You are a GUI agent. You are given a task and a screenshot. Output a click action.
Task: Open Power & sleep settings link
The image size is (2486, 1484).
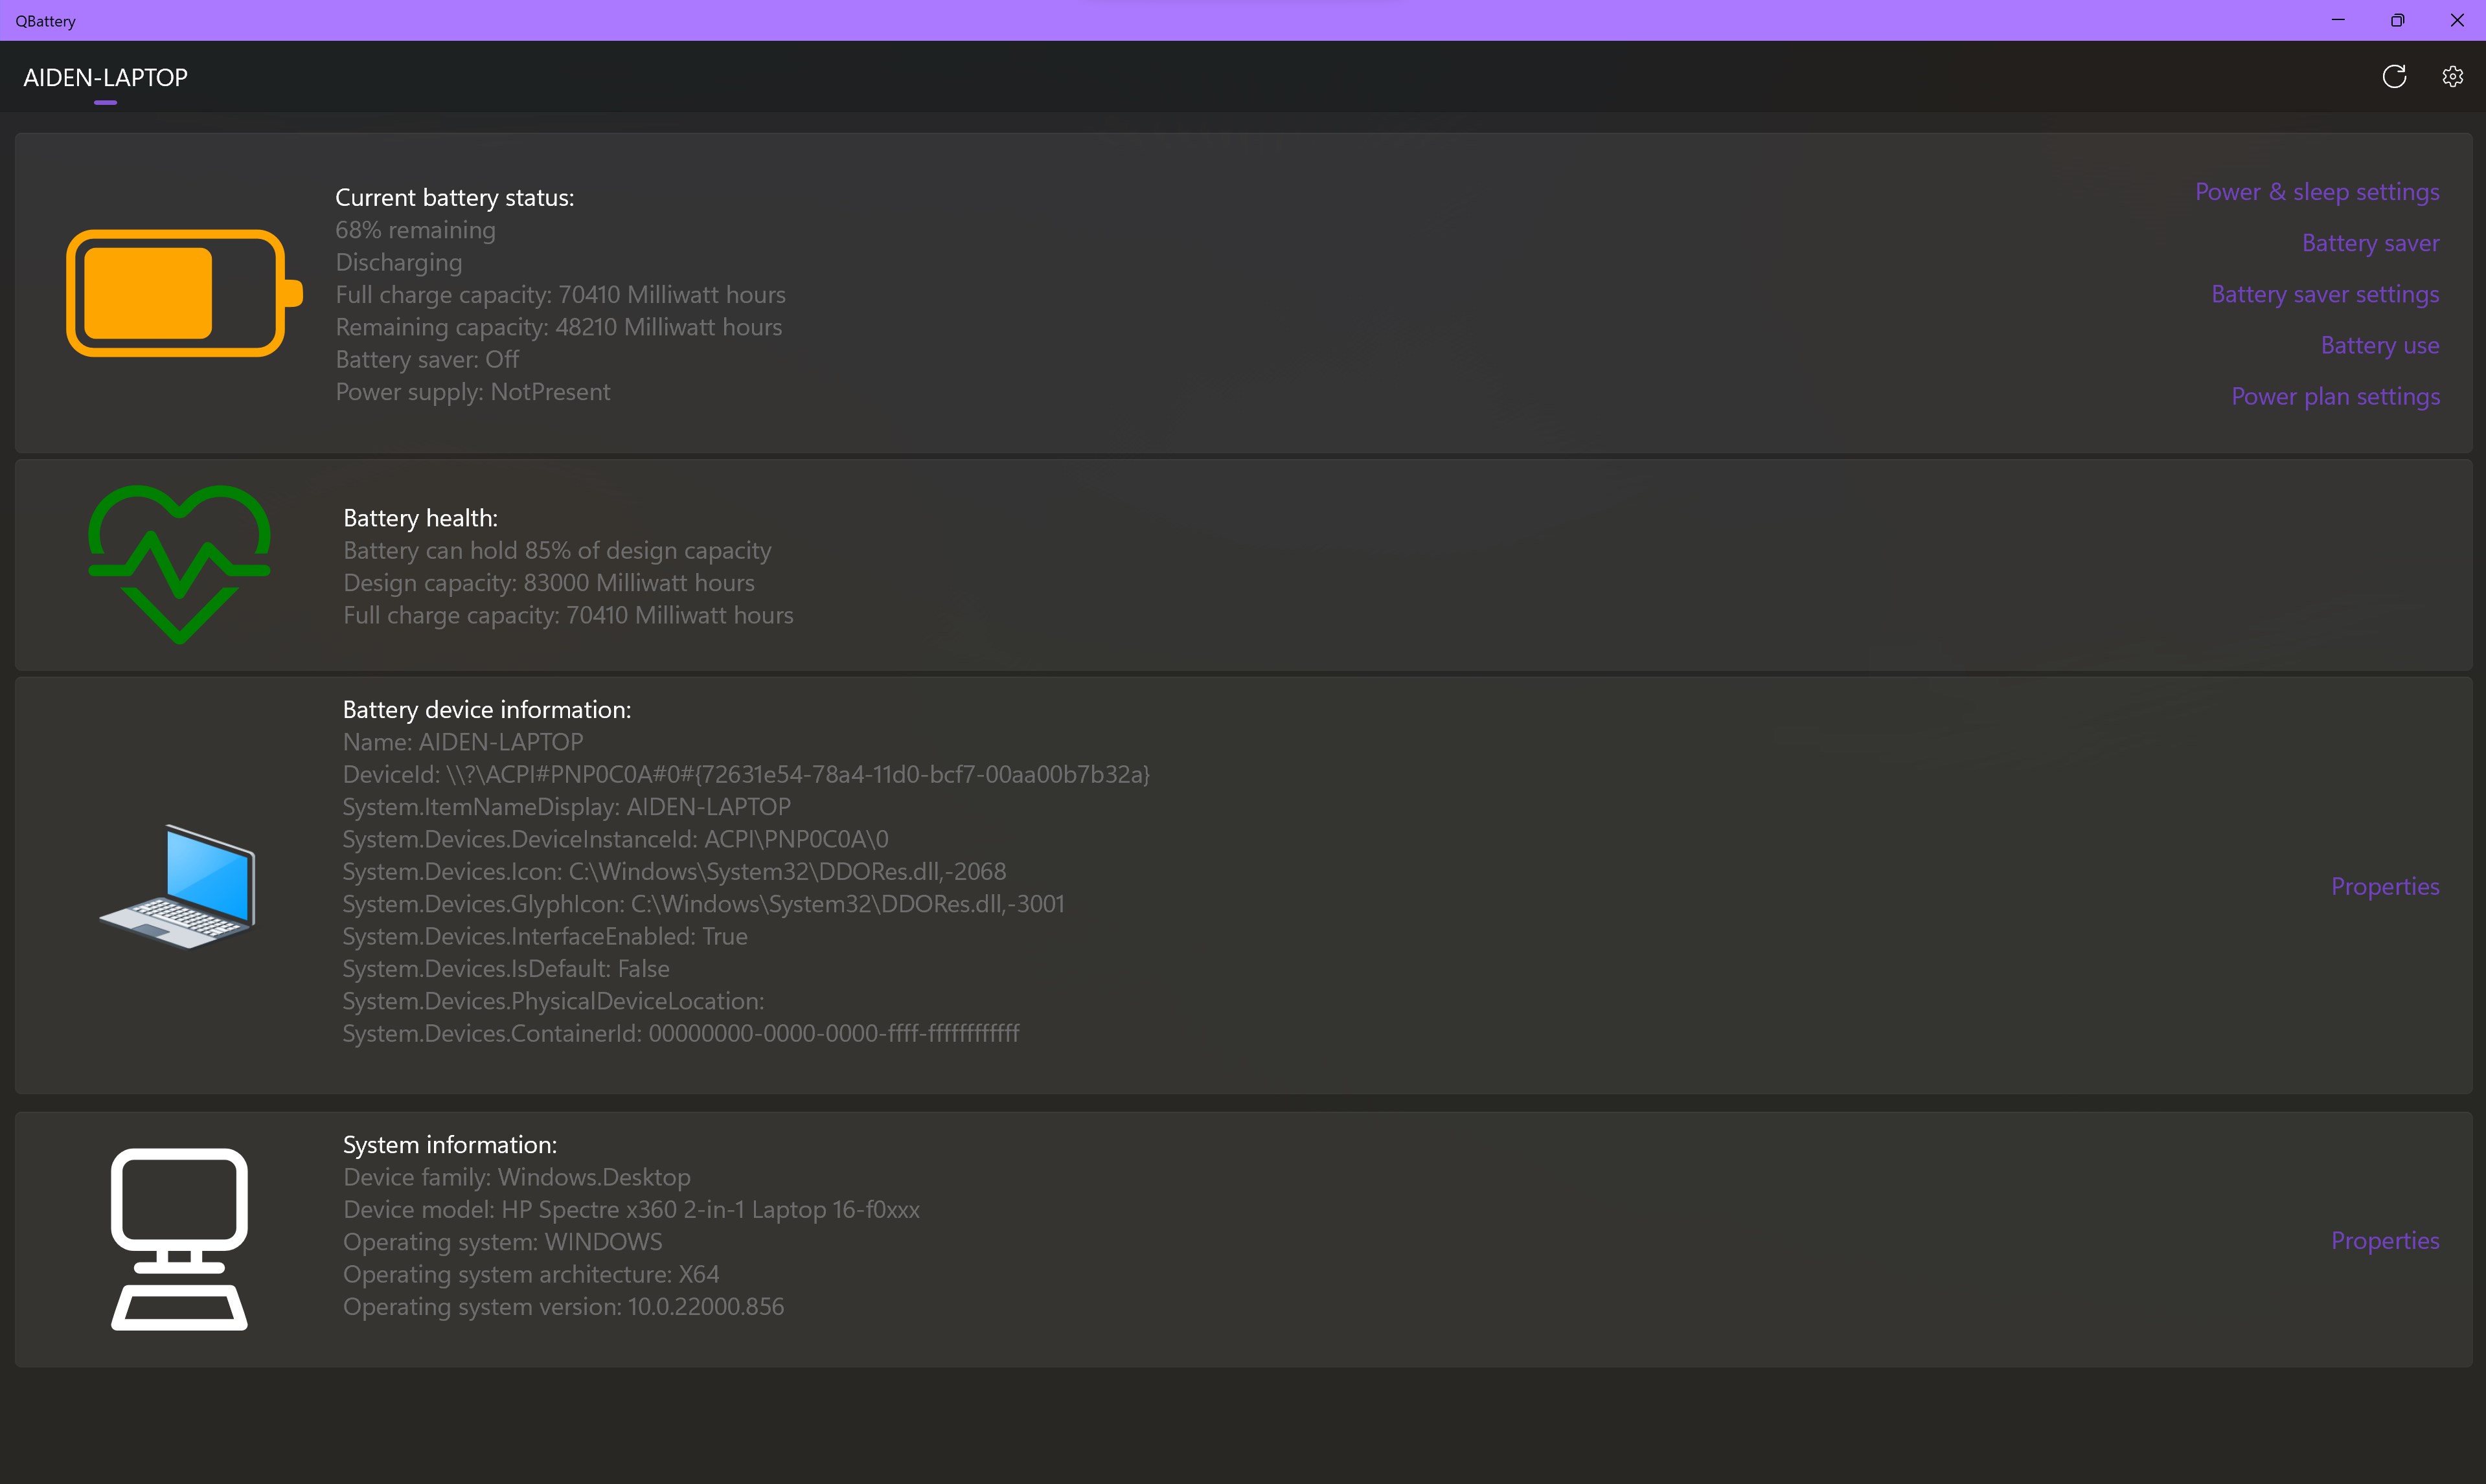click(2316, 192)
